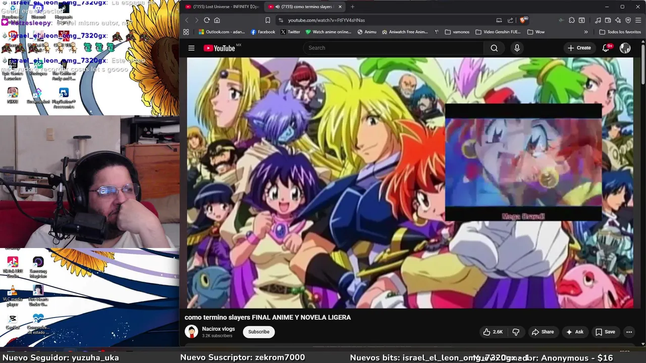View site settings icon beside the URL
Screen dimensions: 646x363
[x=281, y=20]
